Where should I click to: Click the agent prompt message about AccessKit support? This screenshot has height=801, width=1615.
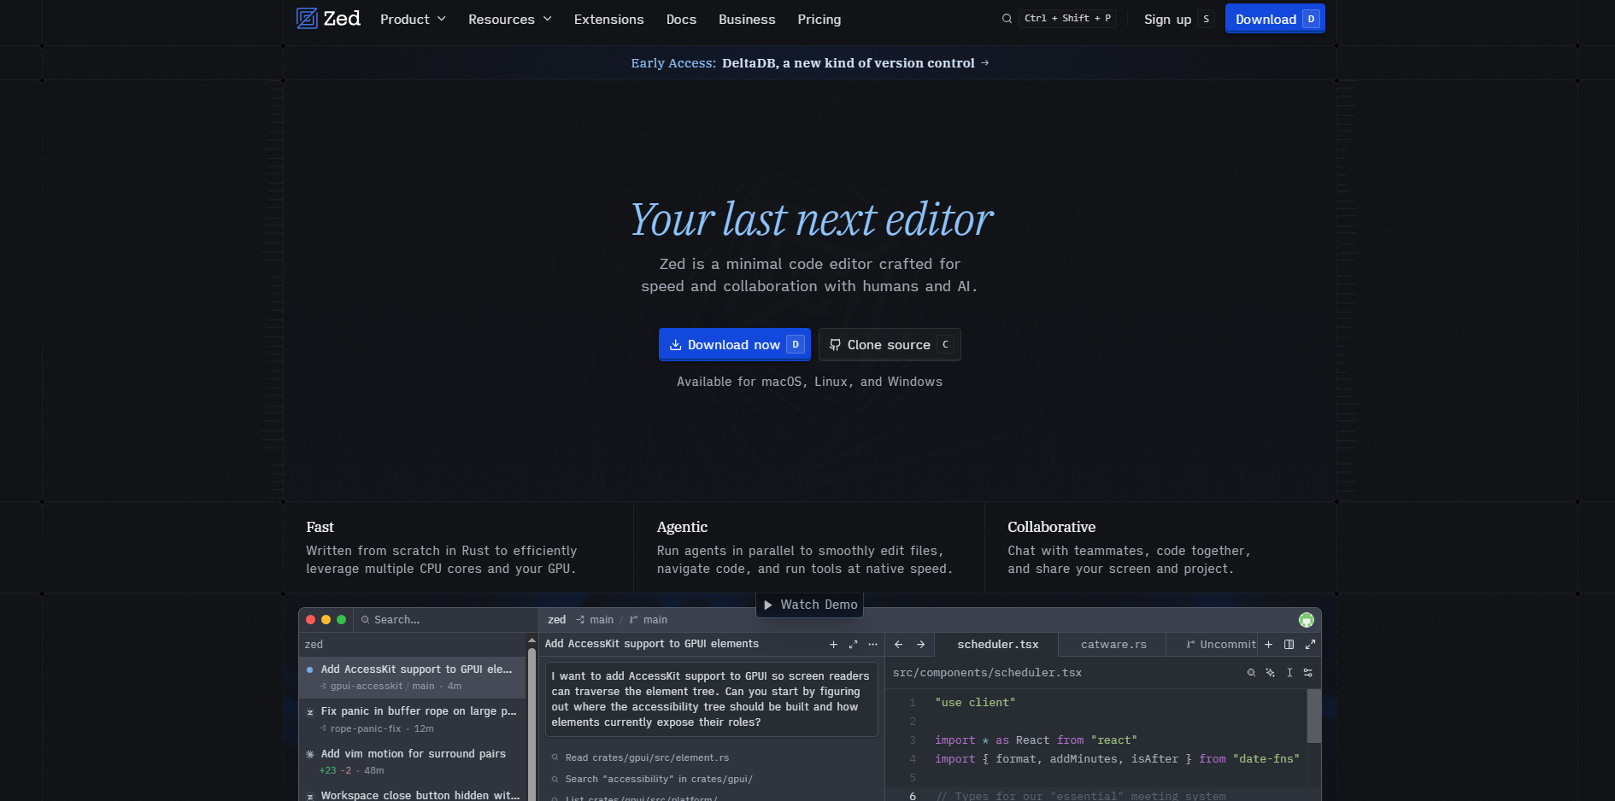(712, 699)
